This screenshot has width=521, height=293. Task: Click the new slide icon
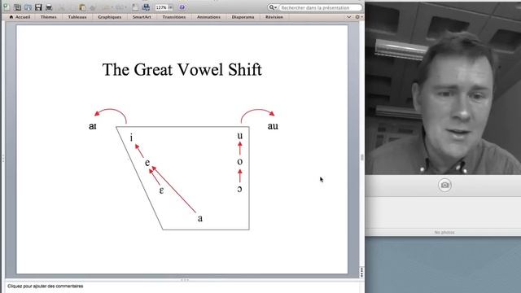tap(135, 7)
